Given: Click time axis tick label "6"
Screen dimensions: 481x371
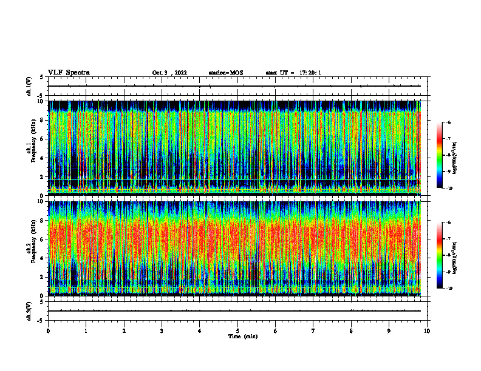Looking at the screenshot, I should (276, 331).
